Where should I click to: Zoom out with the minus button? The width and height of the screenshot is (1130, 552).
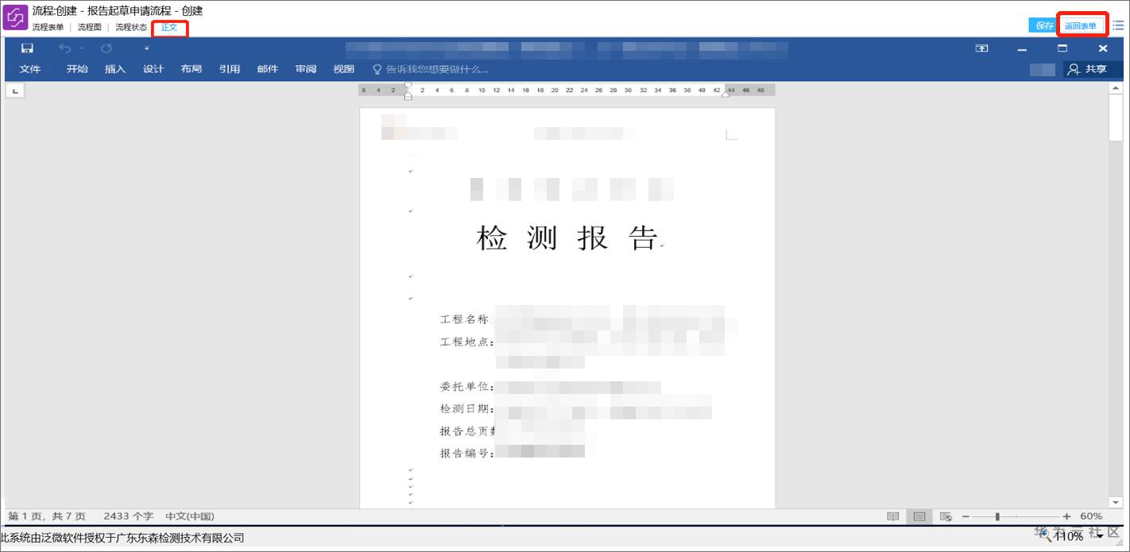[965, 516]
